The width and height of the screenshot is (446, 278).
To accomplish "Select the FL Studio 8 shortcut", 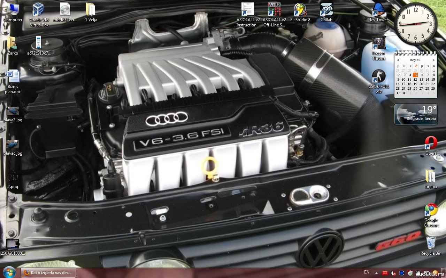I will click(x=300, y=13).
